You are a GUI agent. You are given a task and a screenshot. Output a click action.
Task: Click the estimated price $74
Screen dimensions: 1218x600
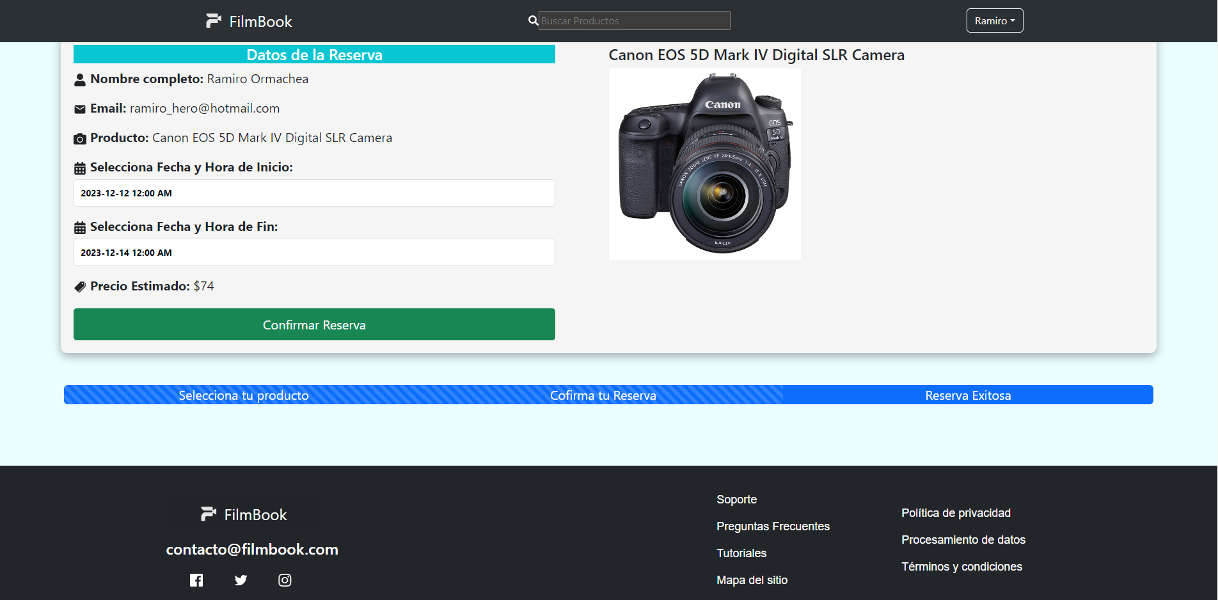[x=204, y=286]
